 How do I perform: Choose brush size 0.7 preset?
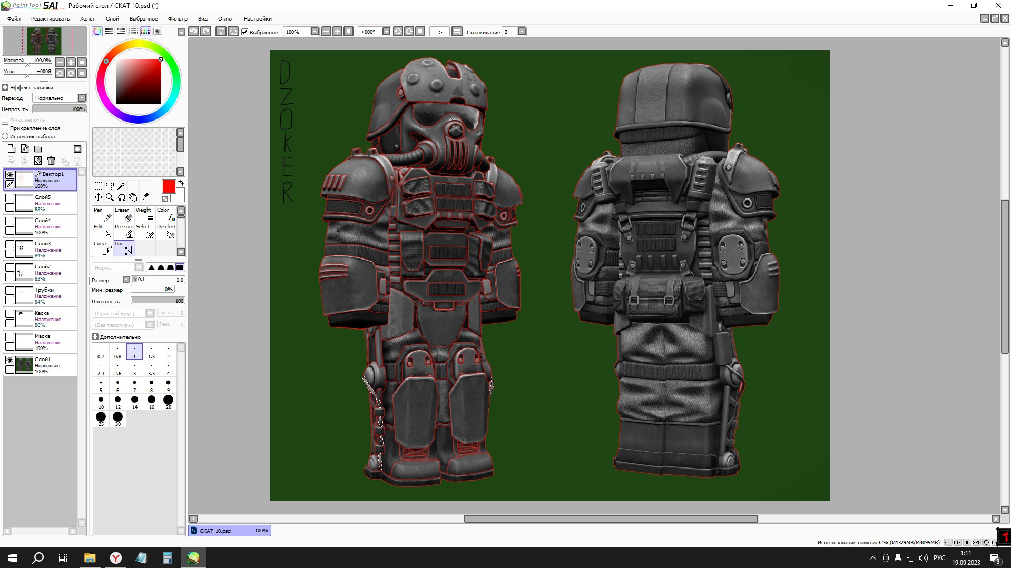[x=101, y=352]
